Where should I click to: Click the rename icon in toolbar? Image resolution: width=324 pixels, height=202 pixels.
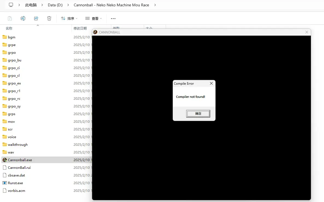[x=23, y=18]
